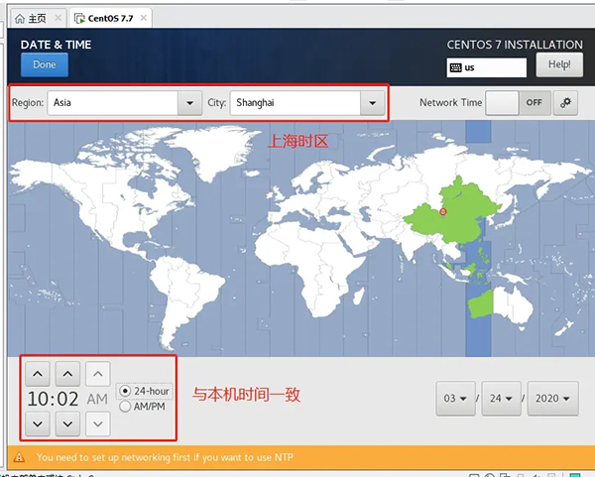The image size is (595, 477).
Task: Select the AM/PM radio button
Action: pos(125,406)
